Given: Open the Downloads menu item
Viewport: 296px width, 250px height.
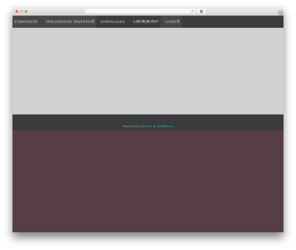Looking at the screenshot, I should 112,22.
